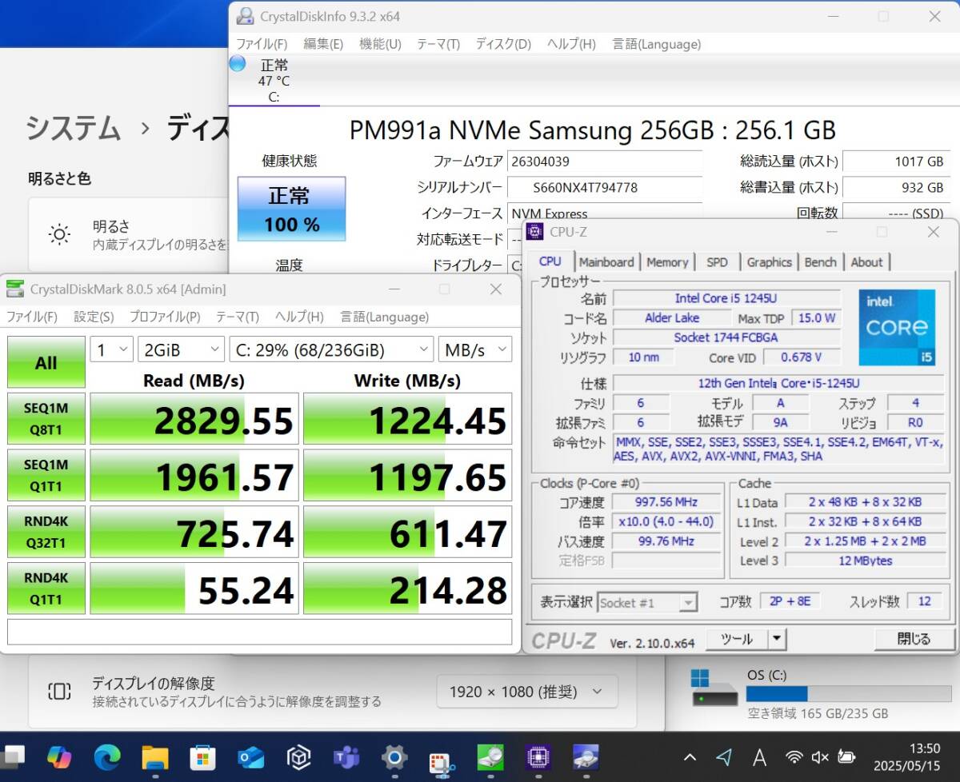Open CrystalDiskInfo 機能(U) menu
This screenshot has width=960, height=782.
click(380, 44)
